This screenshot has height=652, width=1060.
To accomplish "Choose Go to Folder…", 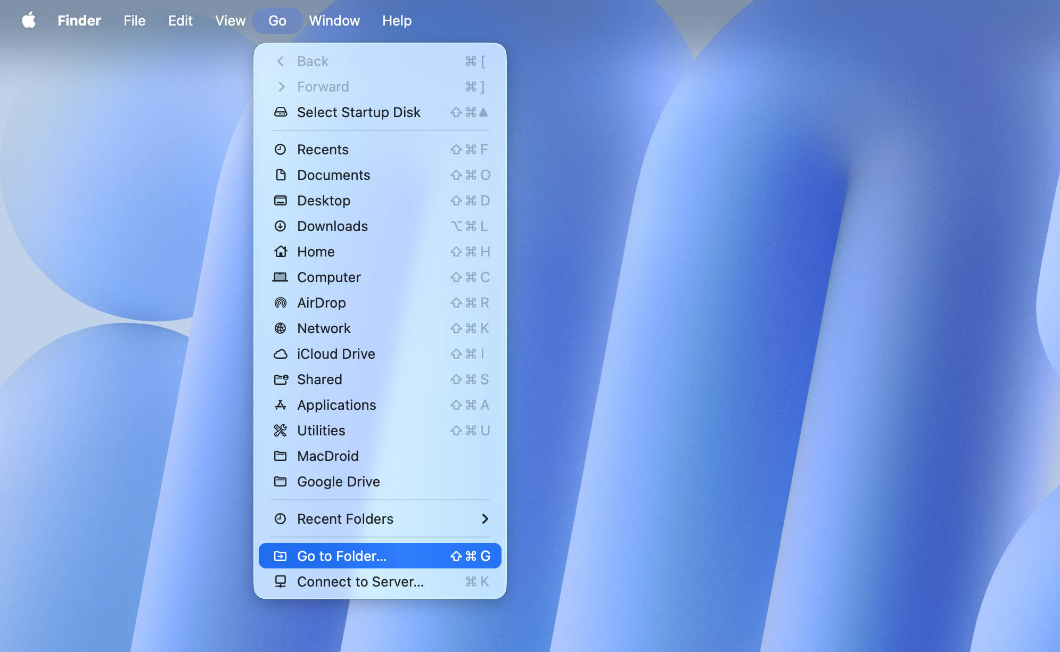I will [x=342, y=556].
